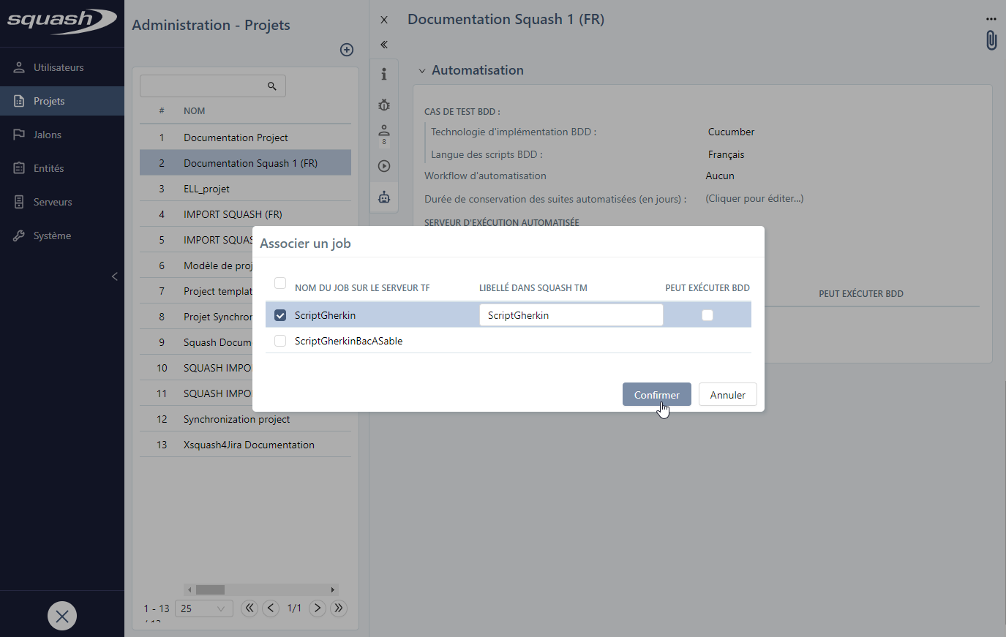Enable BDD execution for ScriptGherkin
This screenshot has height=637, width=1006.
(707, 315)
